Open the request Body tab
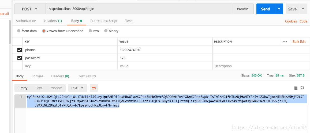310x133 pixels. point(77,21)
